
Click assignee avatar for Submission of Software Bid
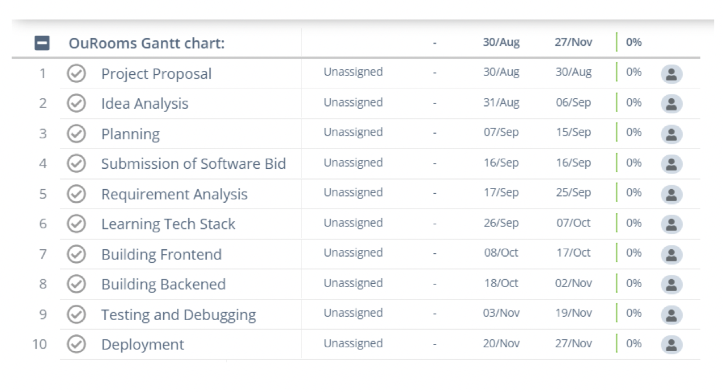(x=671, y=164)
